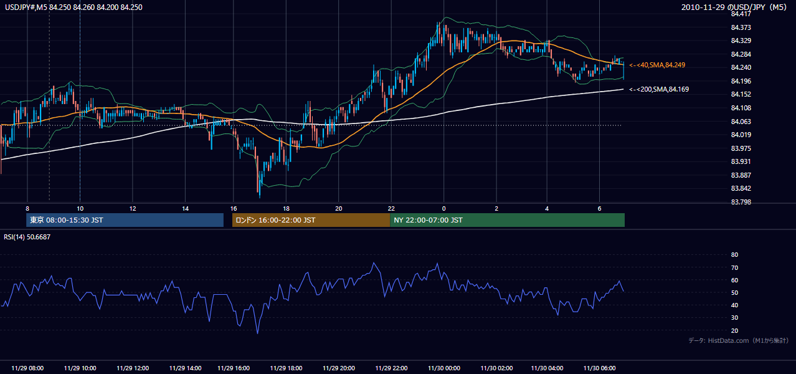Click the 11/29 14:00 time label

click(185, 368)
